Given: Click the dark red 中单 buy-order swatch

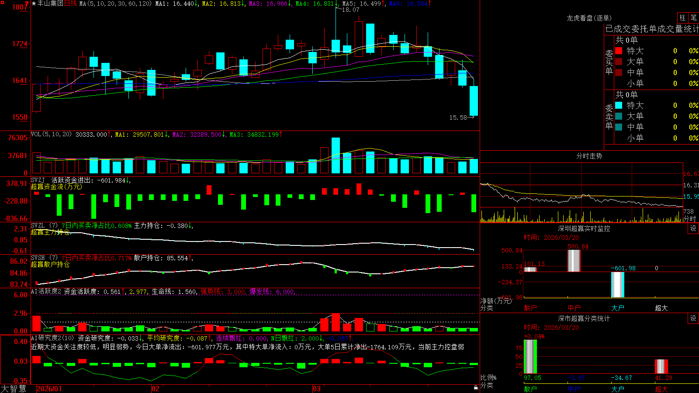Looking at the screenshot, I should click(619, 72).
